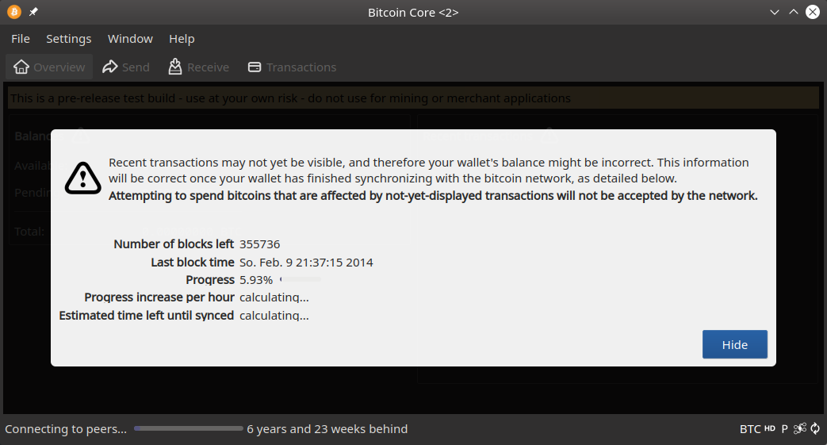Viewport: 827px width, 445px height.
Task: Open the Settings menu
Action: [x=68, y=39]
